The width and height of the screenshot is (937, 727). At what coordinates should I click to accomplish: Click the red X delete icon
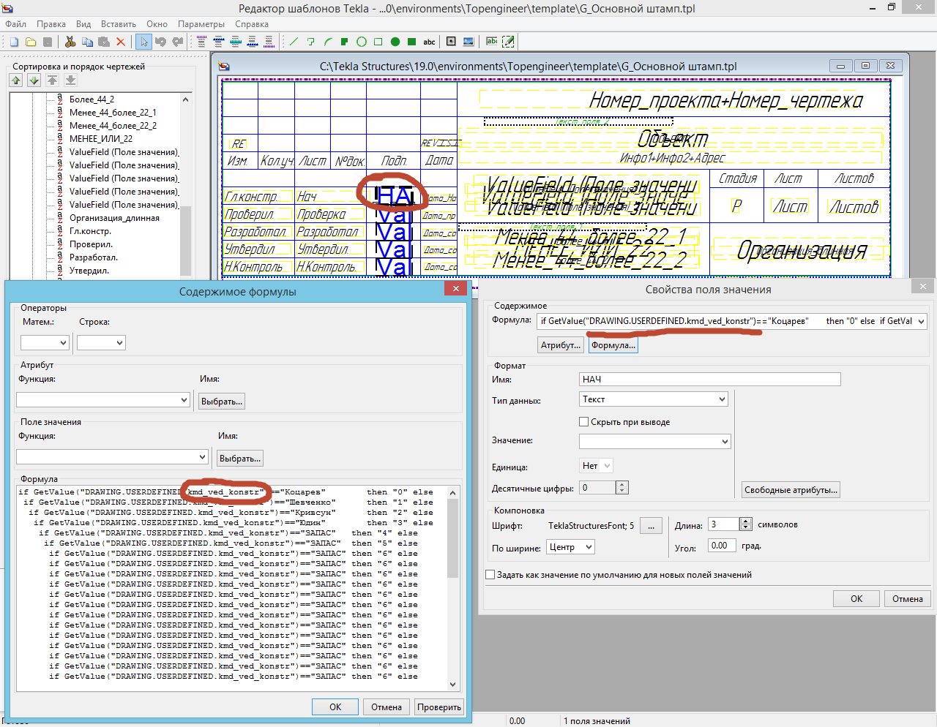(x=121, y=42)
